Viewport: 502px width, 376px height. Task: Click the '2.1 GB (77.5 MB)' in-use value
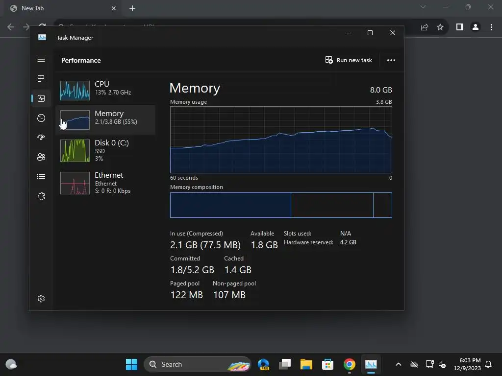[205, 245]
